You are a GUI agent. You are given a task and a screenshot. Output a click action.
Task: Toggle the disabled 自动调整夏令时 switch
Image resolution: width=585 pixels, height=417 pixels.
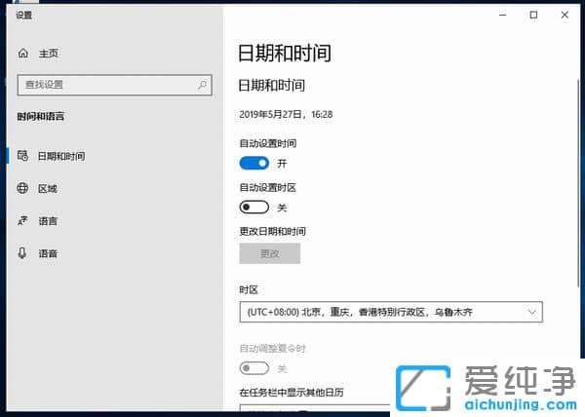[254, 368]
